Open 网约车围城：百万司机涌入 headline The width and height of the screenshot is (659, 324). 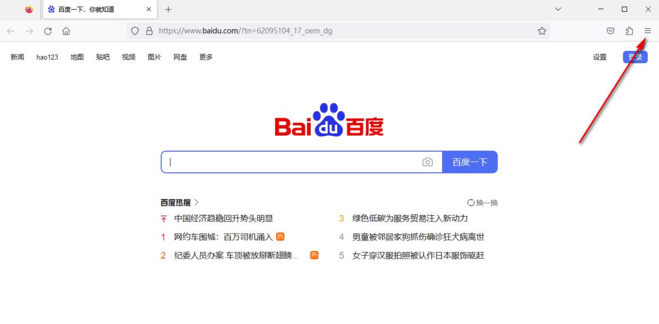click(x=223, y=237)
